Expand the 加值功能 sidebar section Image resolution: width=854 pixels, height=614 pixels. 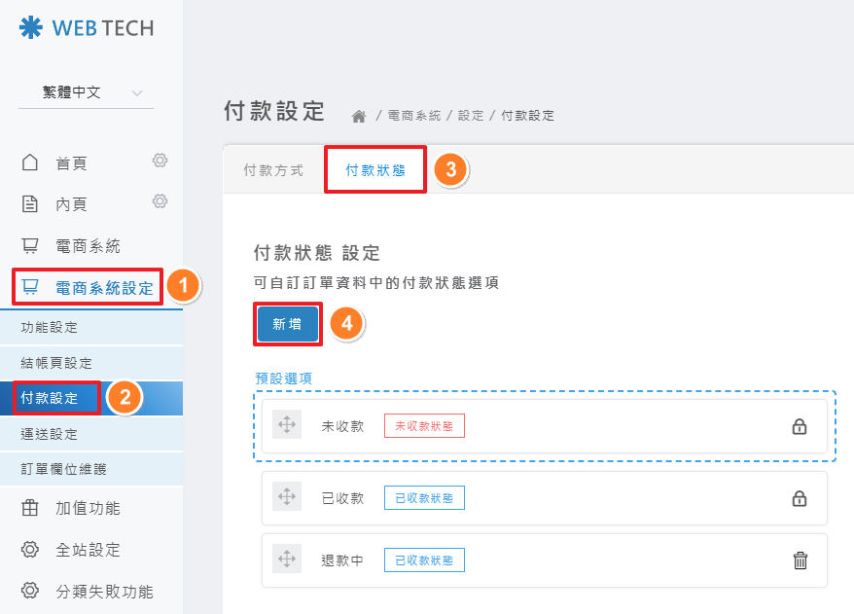88,509
